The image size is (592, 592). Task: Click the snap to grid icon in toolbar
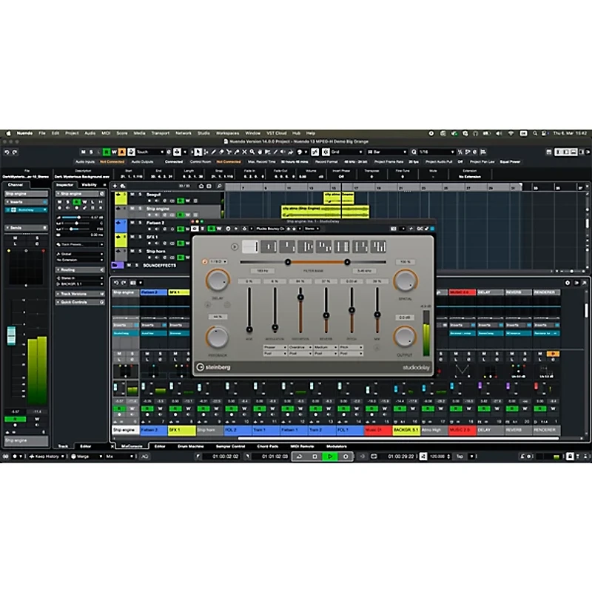326,152
